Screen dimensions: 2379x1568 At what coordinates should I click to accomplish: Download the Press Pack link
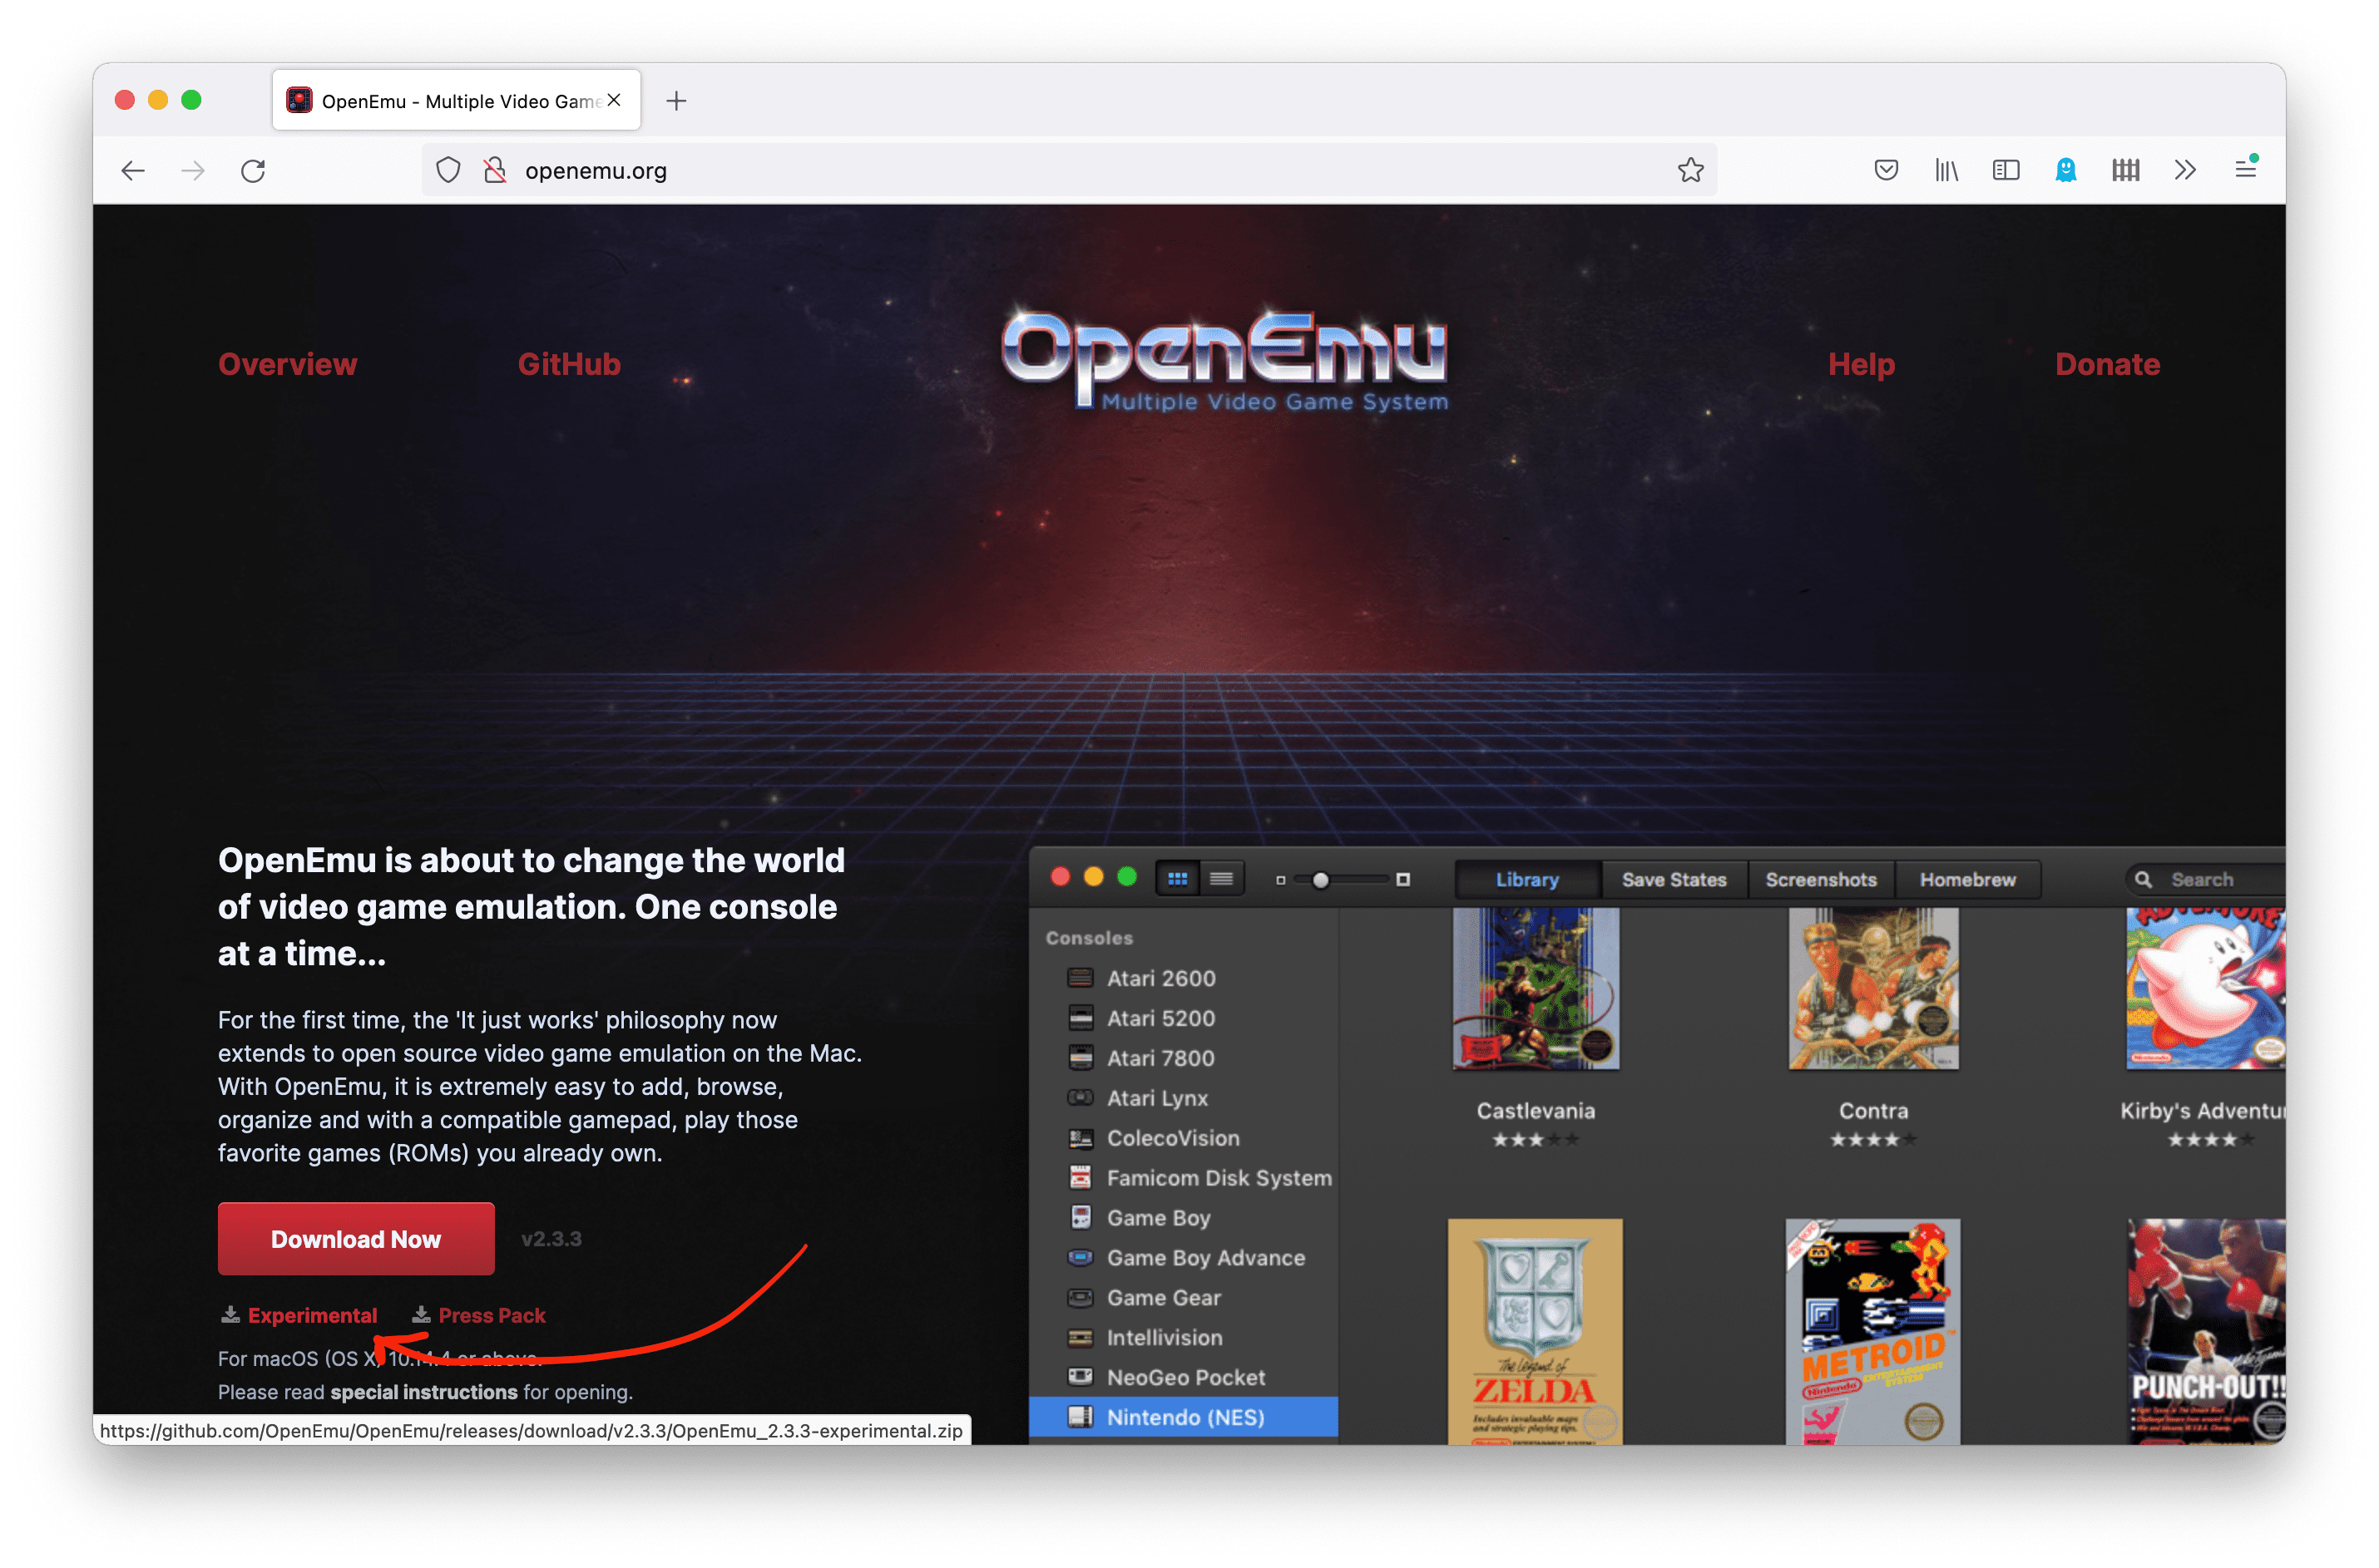(x=492, y=1315)
